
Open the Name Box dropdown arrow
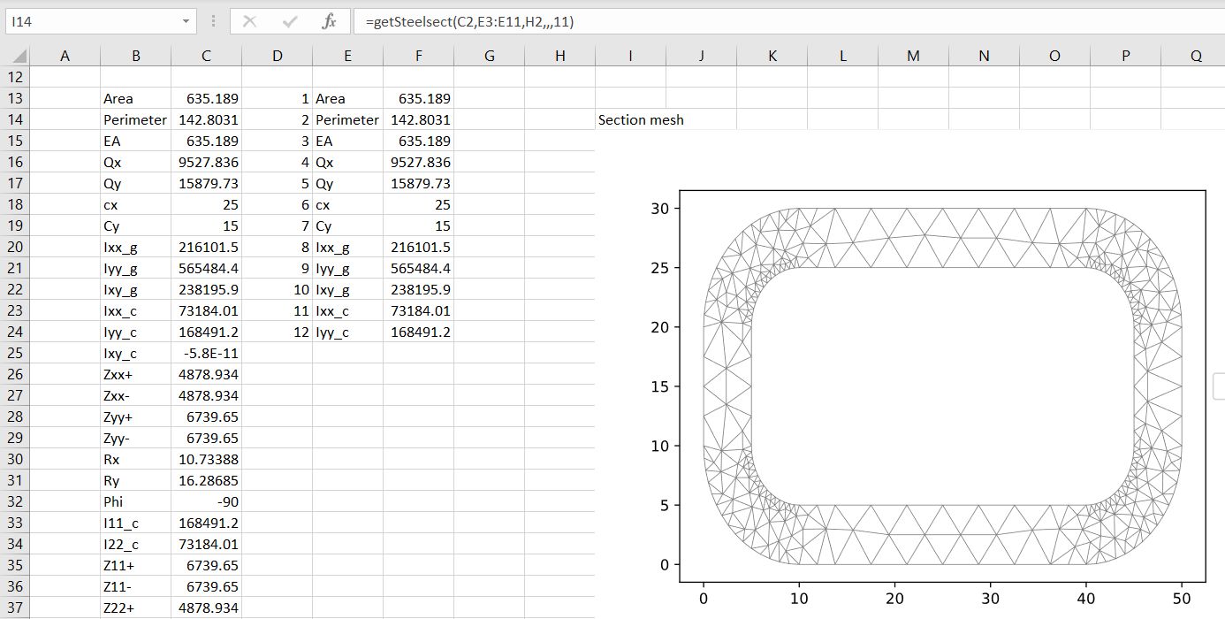(x=186, y=22)
